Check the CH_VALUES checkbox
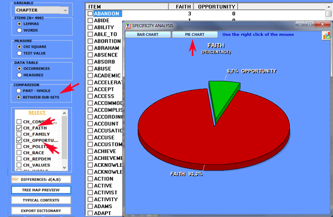333x217 pixels. tap(19, 165)
